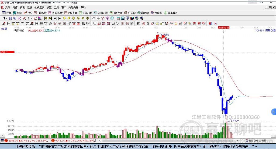Select the hand pan tool
This screenshot has width=276, height=149.
point(94,18)
